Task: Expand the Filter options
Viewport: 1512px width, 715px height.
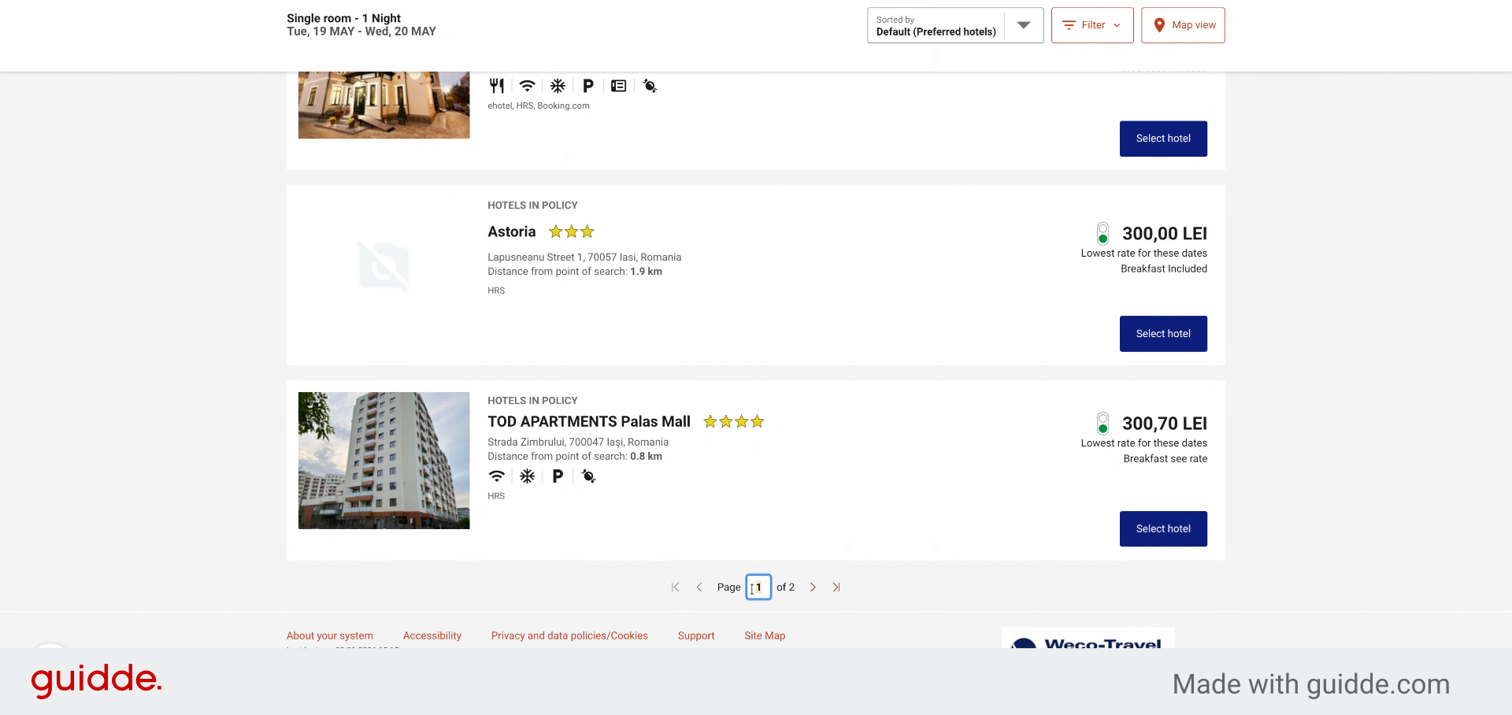Action: (1092, 25)
